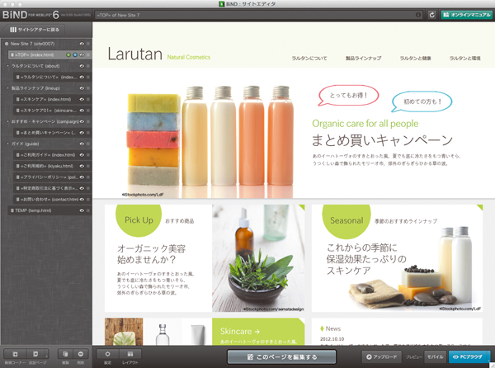Collapse the 製品ラインナップ (lineup) folder

8,88
